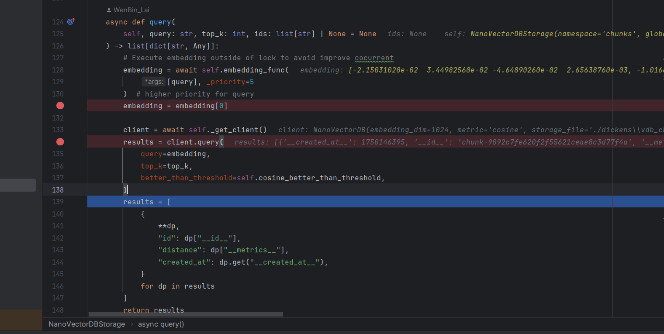Viewport: 664px width, 334px height.
Task: Click '**dp,' on line 141
Action: coord(169,226)
